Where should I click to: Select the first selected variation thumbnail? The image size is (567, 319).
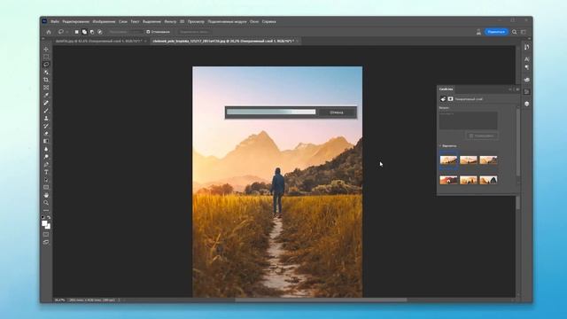[448, 159]
